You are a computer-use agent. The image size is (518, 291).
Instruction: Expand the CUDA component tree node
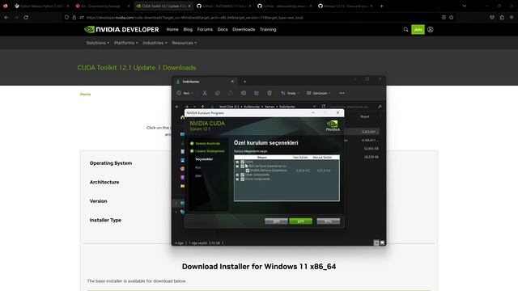237,162
